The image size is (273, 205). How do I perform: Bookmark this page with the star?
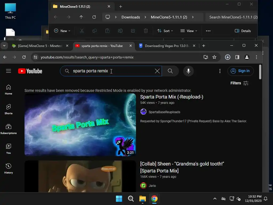[214, 57]
